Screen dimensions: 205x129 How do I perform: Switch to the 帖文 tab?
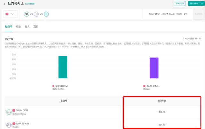[27, 26]
